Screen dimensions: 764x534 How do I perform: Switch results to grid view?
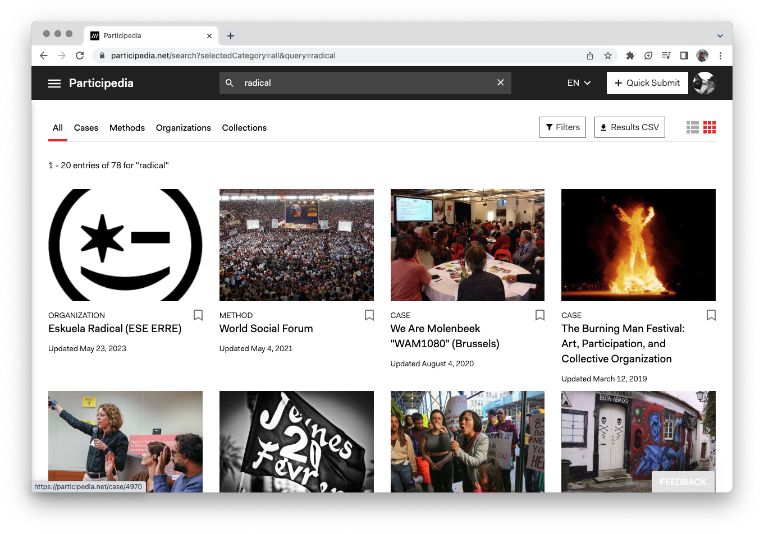[x=710, y=128]
